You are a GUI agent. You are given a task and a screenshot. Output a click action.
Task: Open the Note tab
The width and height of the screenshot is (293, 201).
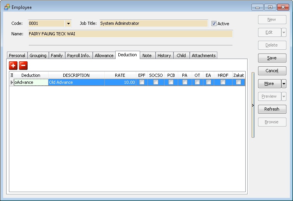click(x=147, y=55)
